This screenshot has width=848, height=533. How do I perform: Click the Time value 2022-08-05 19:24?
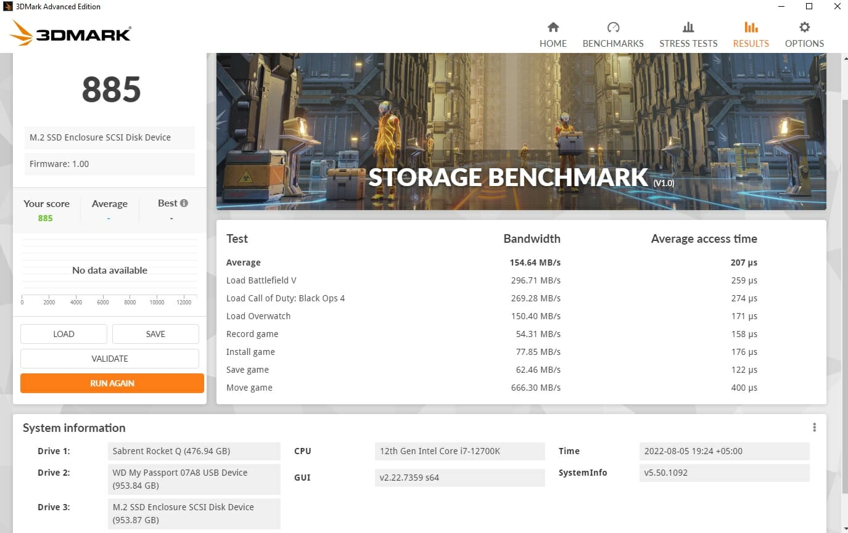[x=724, y=451]
